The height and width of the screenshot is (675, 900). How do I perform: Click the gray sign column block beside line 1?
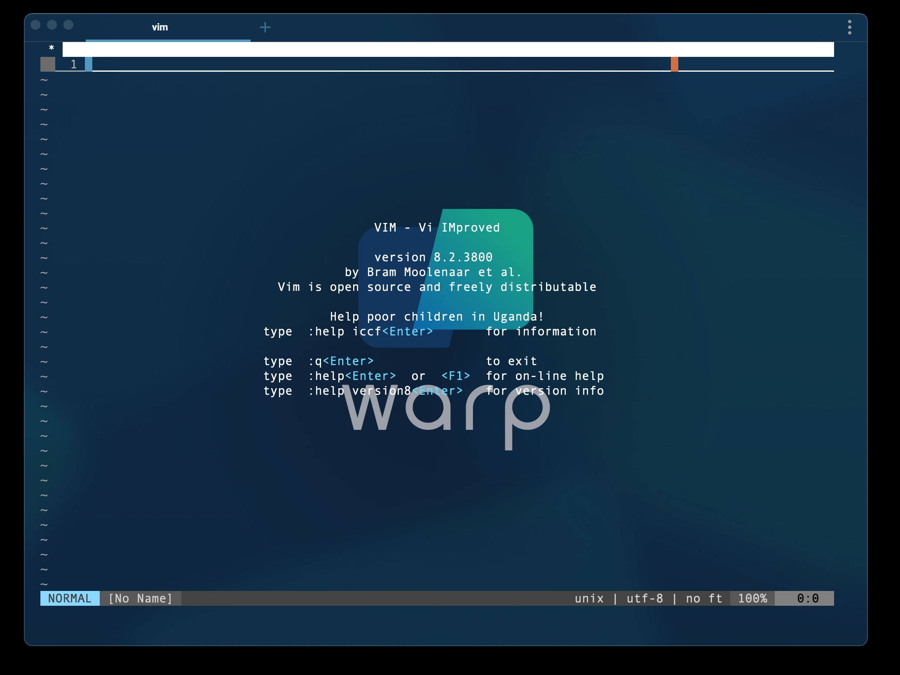[x=48, y=64]
